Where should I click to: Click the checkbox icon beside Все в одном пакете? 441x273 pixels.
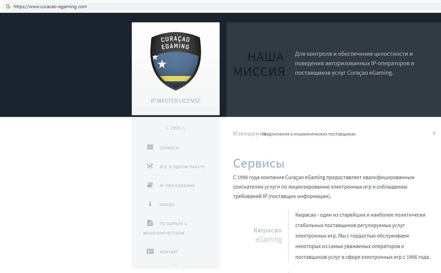click(150, 166)
